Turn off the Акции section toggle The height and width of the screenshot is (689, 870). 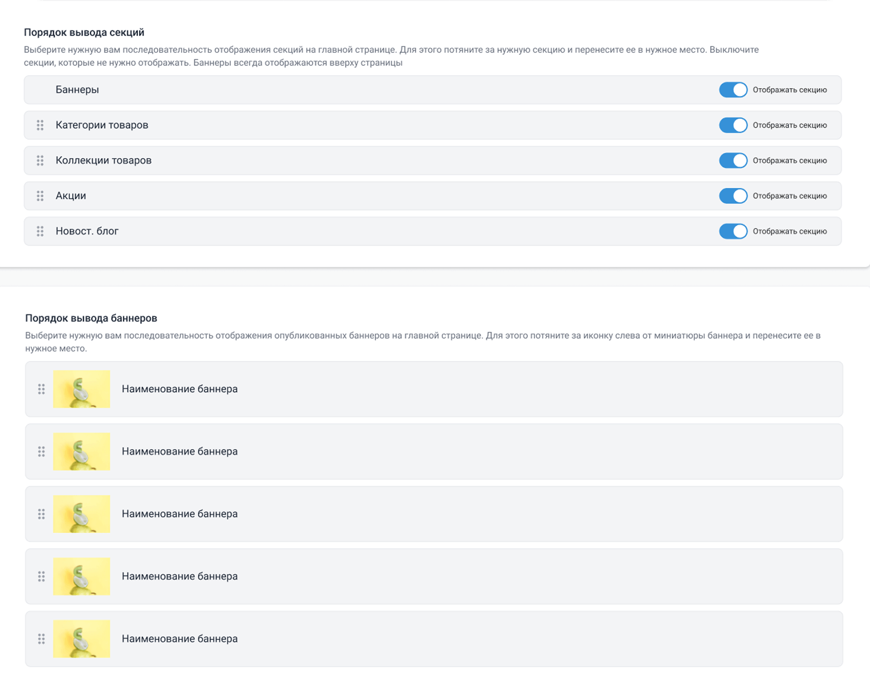coord(733,196)
